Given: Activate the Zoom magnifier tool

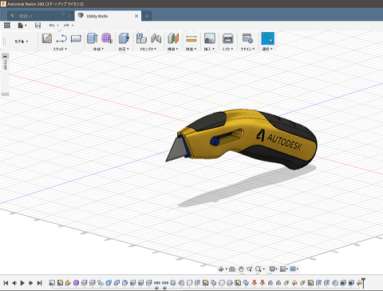Looking at the screenshot, I should pos(249,269).
